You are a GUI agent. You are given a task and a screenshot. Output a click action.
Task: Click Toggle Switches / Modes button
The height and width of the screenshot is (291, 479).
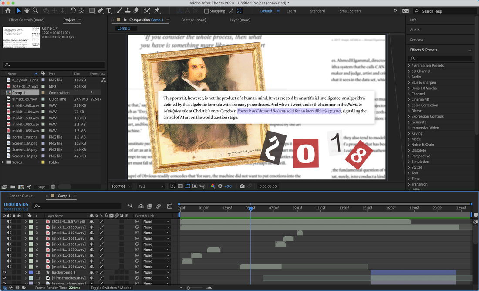tap(111, 288)
